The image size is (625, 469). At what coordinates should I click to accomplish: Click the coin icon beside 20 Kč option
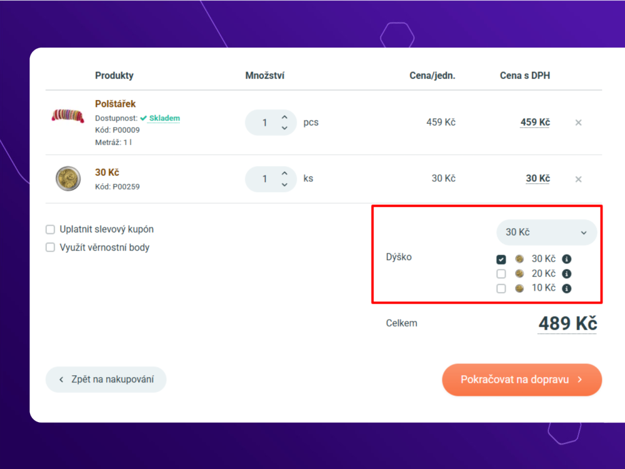(519, 274)
